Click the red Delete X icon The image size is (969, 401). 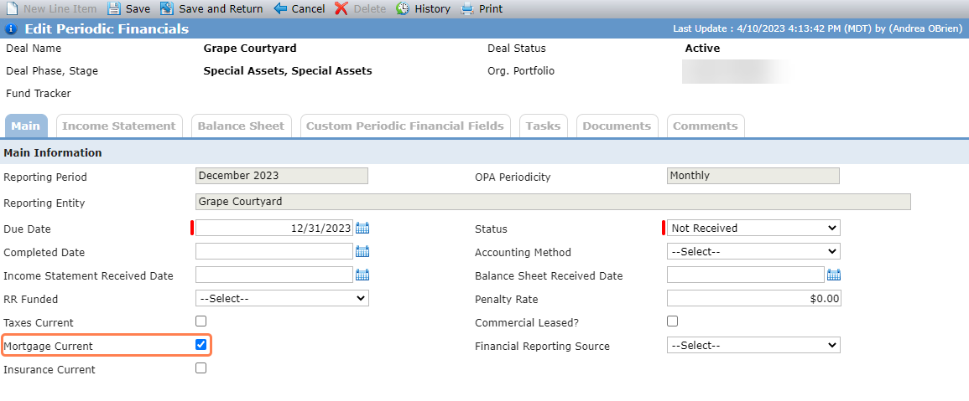click(x=341, y=8)
